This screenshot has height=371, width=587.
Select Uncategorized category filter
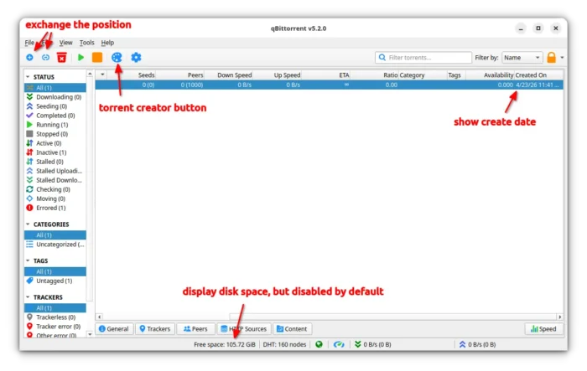point(55,245)
